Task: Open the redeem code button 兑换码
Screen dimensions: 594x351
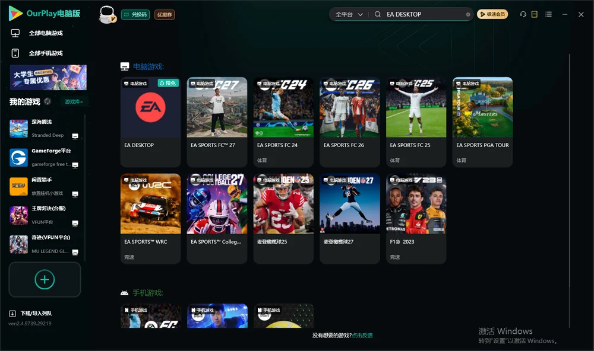Action: (135, 15)
